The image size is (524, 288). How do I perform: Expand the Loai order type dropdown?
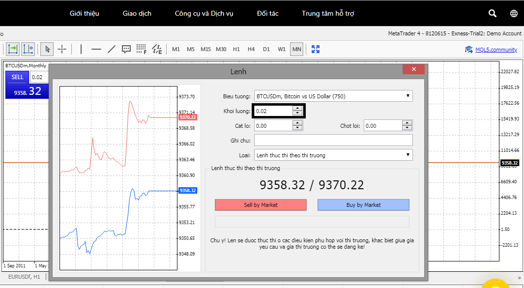[333, 155]
